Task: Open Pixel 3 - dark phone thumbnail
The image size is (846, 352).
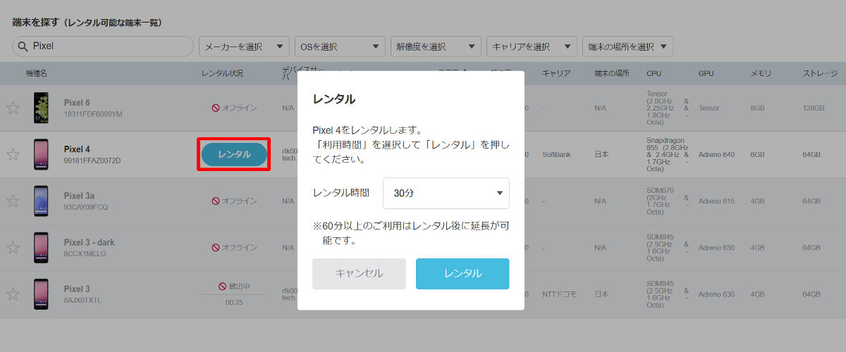Action: (41, 248)
